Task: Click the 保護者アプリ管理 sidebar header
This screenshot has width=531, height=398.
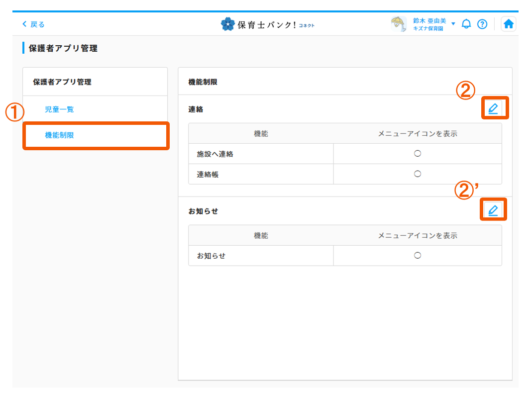Action: point(62,82)
